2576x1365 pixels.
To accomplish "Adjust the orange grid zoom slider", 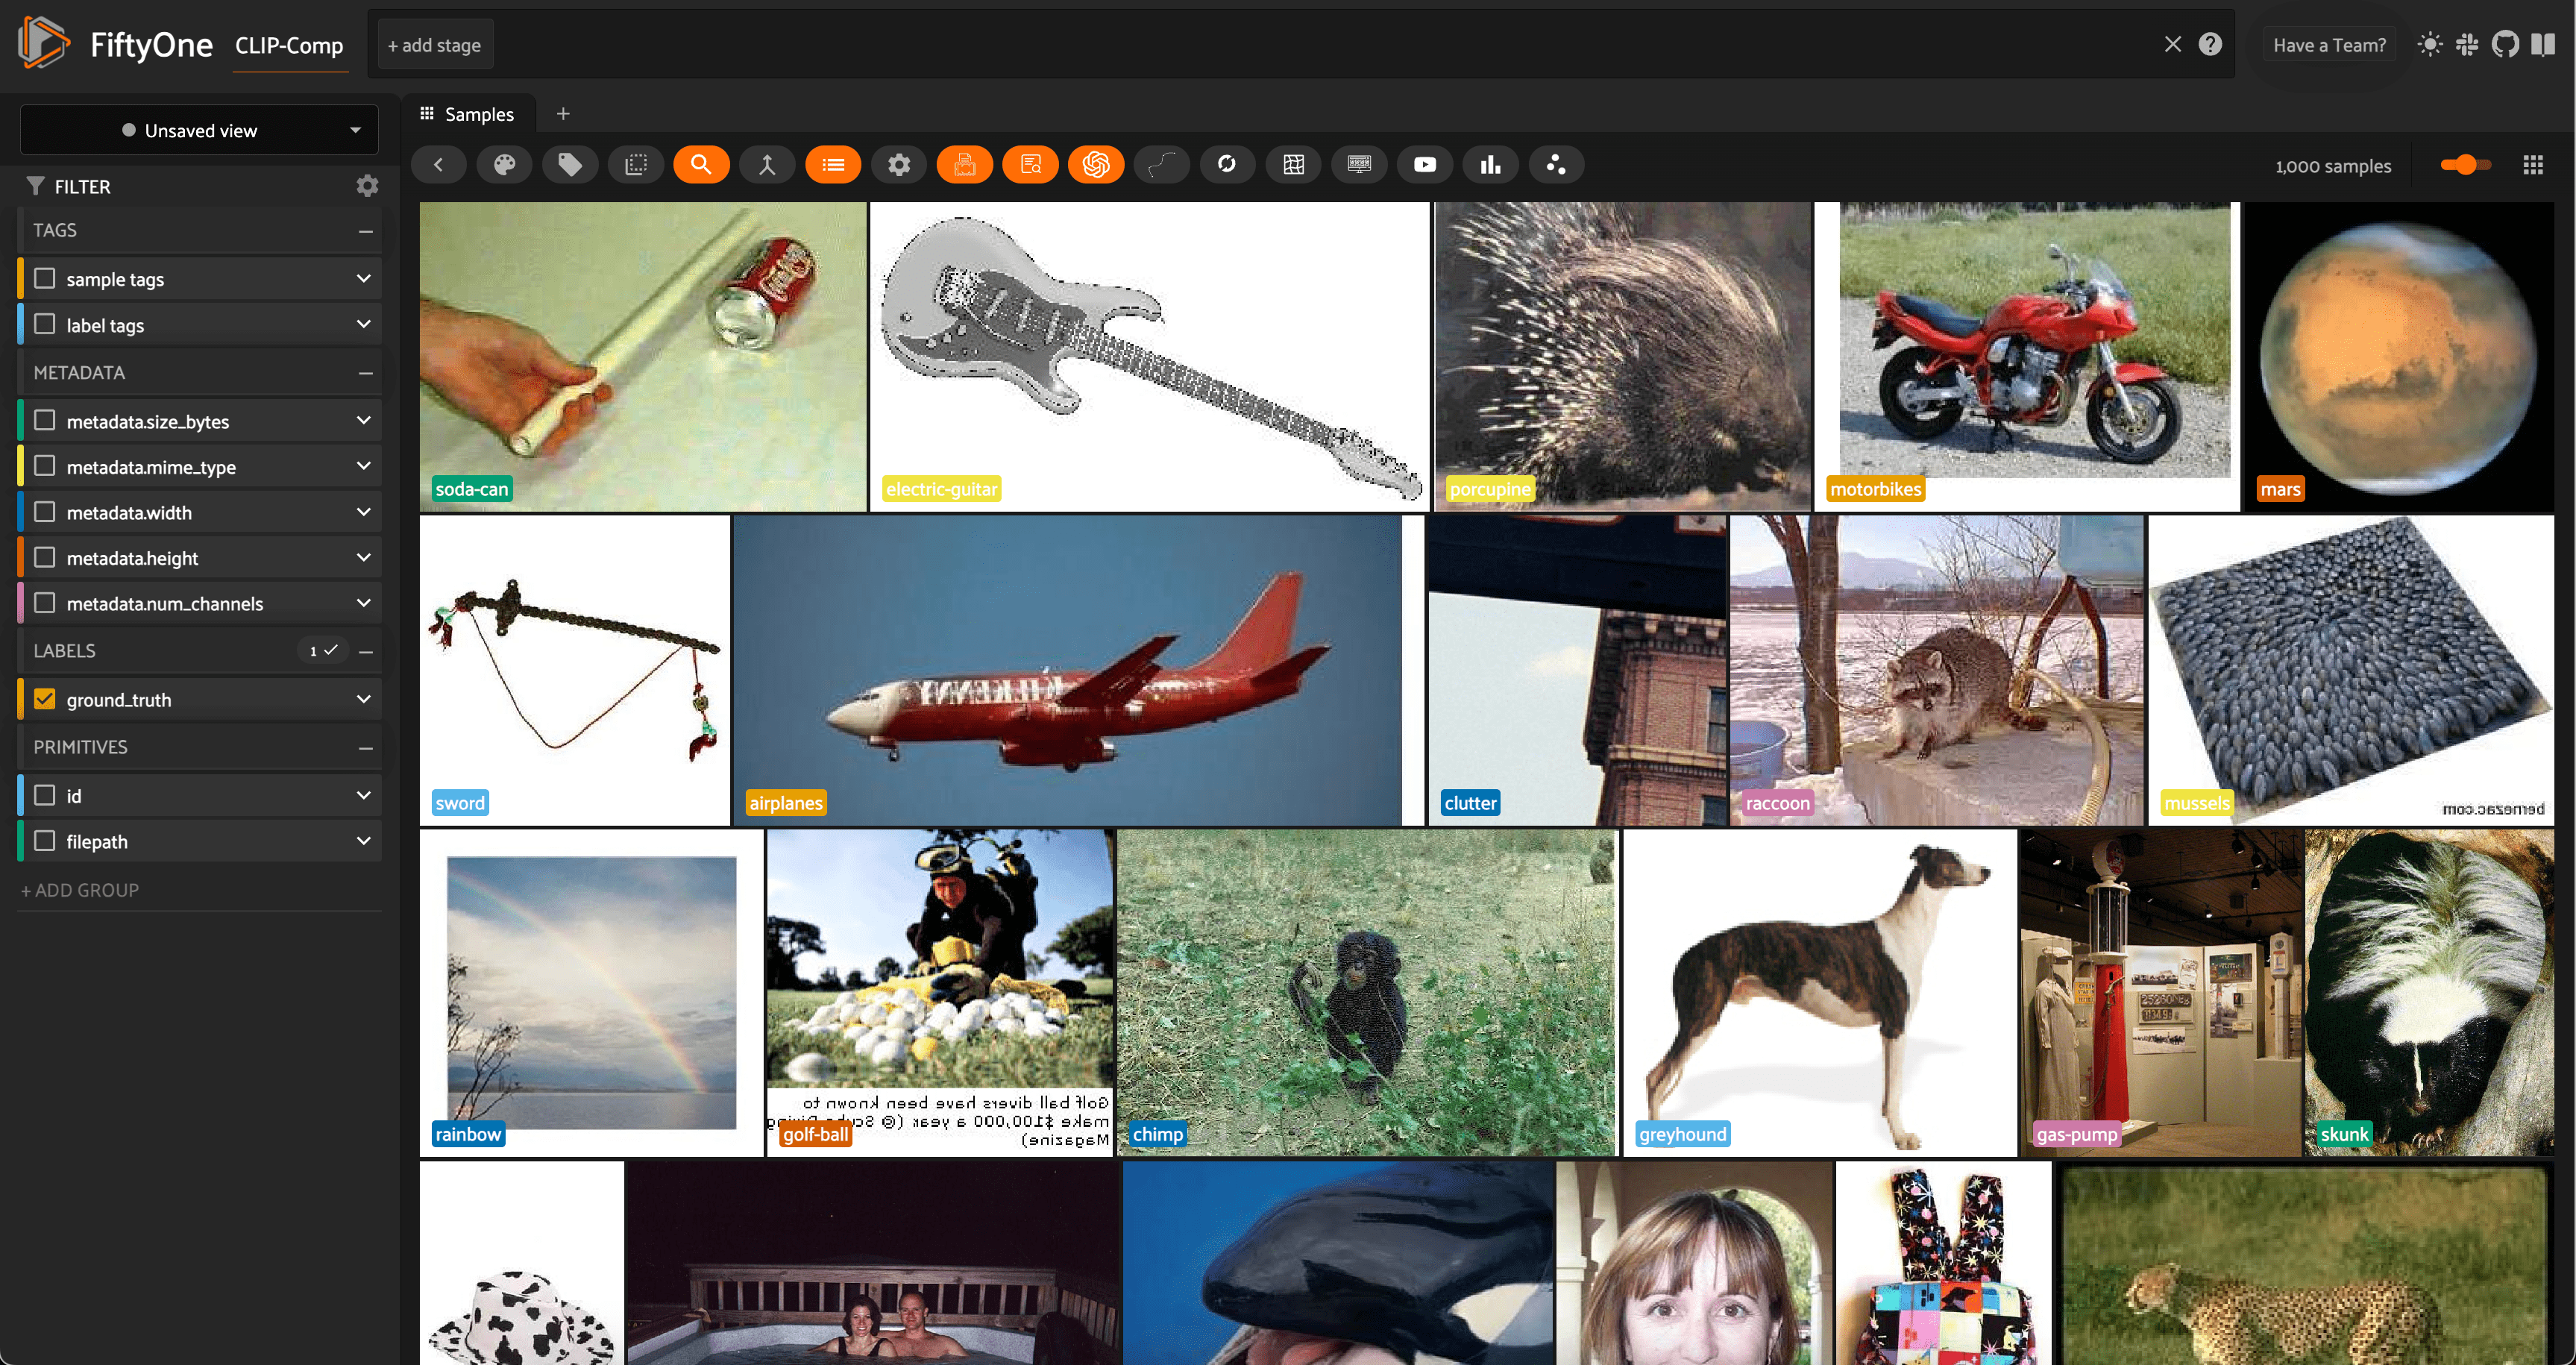I will point(2466,165).
